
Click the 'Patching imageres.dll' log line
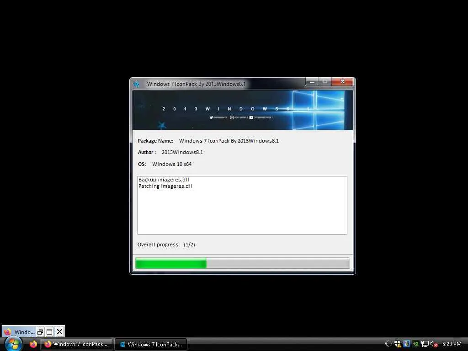[x=165, y=186]
